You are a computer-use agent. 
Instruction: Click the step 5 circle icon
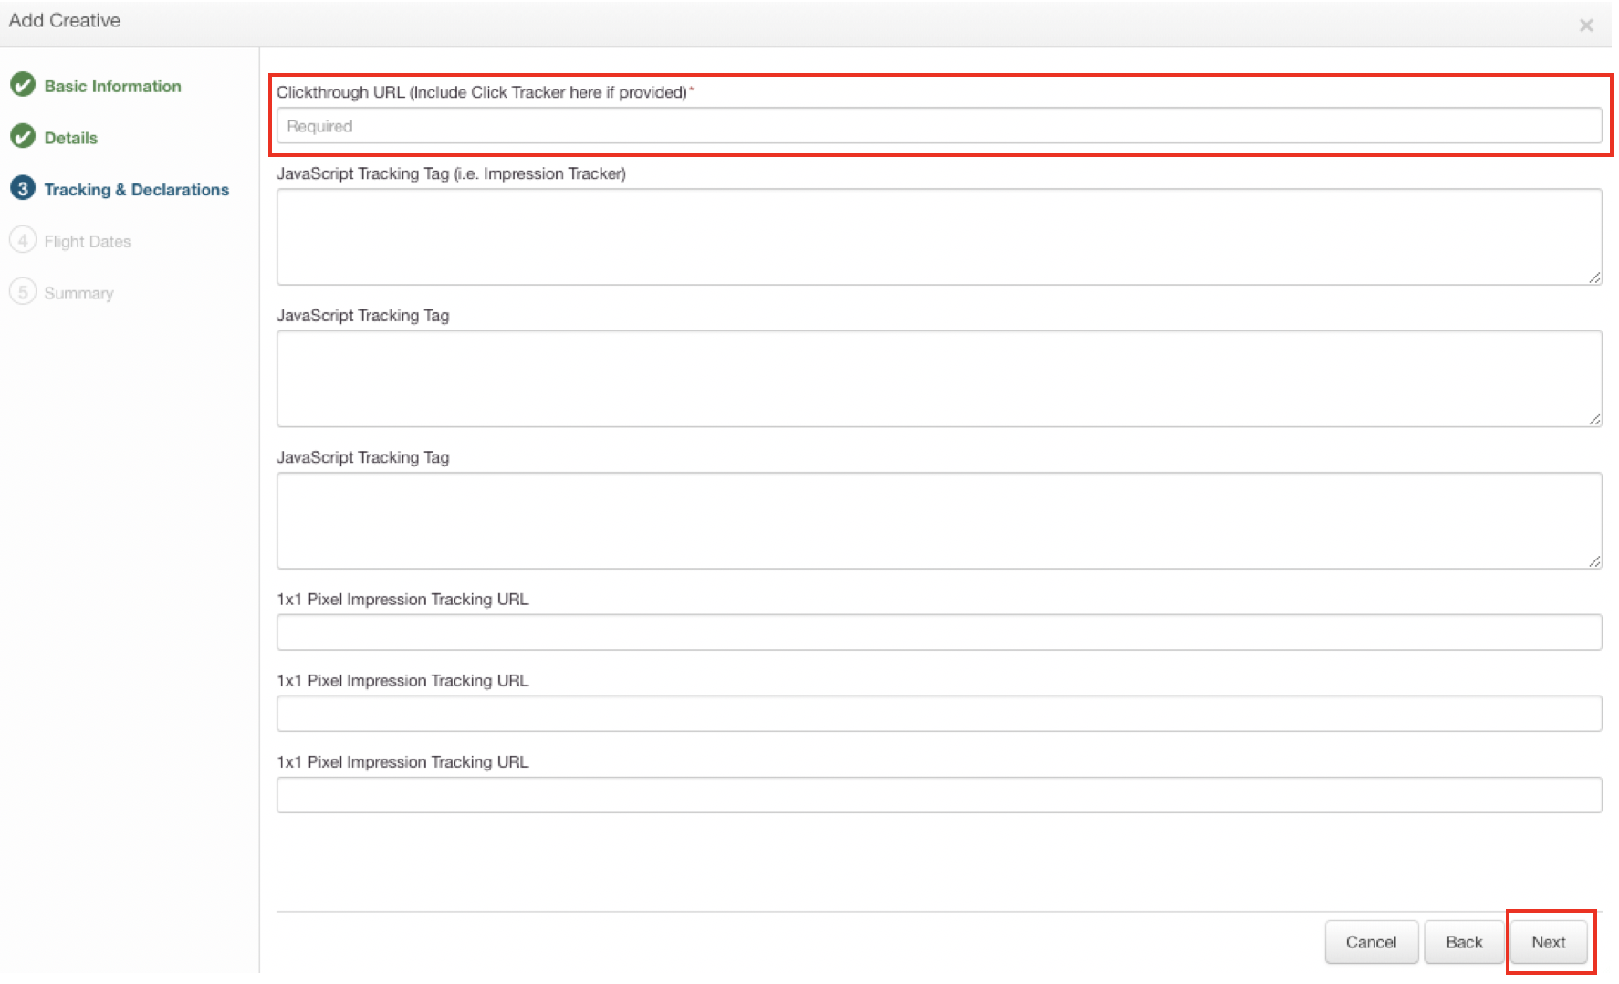pyautogui.click(x=23, y=292)
